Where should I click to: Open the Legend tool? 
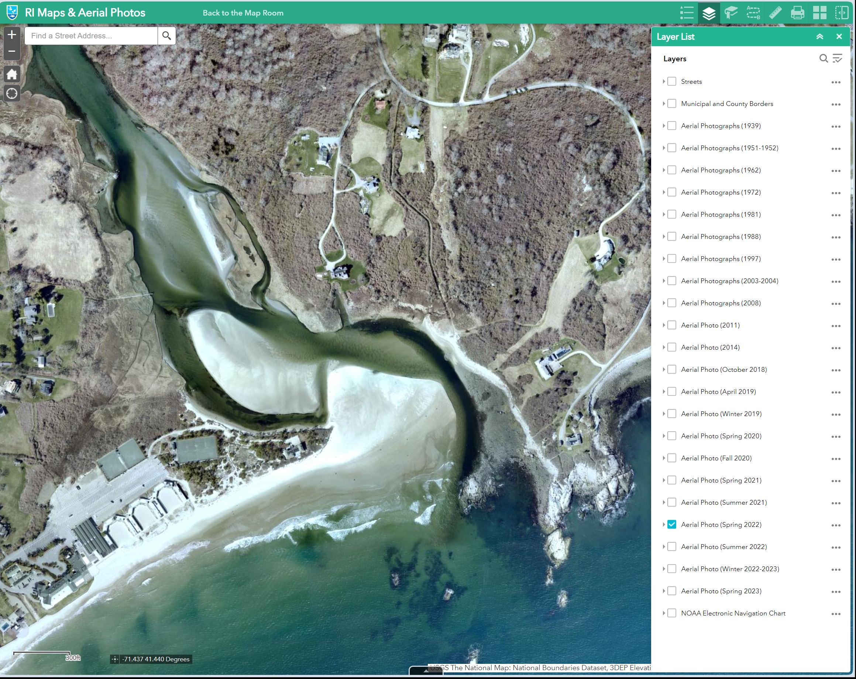686,13
